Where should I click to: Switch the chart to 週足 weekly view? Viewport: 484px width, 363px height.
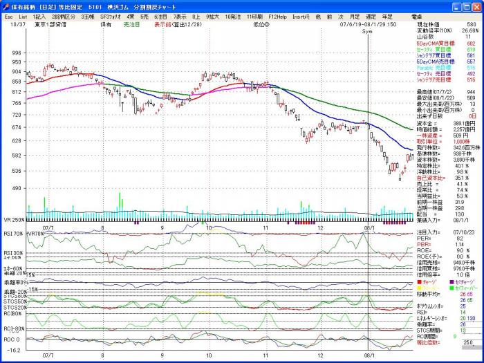click(371, 15)
